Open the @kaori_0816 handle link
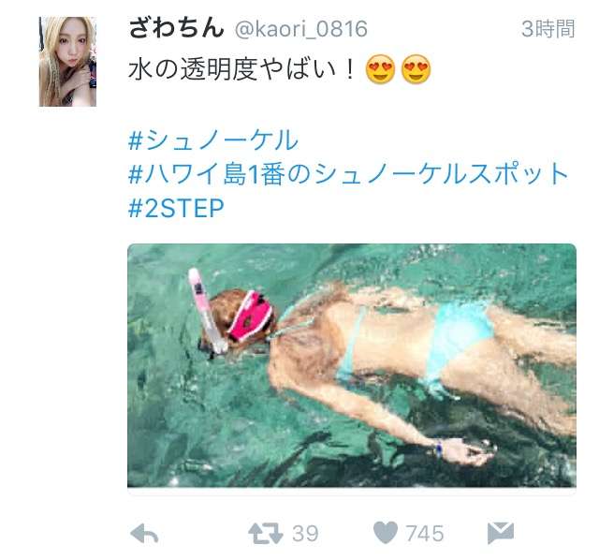Viewport: 599px width, 559px height. point(301,29)
